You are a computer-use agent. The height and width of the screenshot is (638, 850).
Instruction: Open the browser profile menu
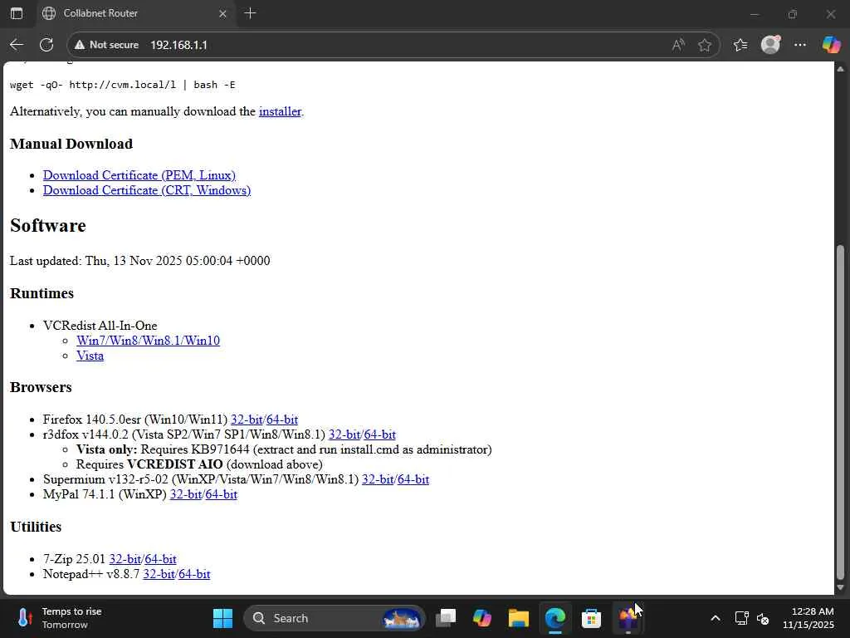coord(770,45)
